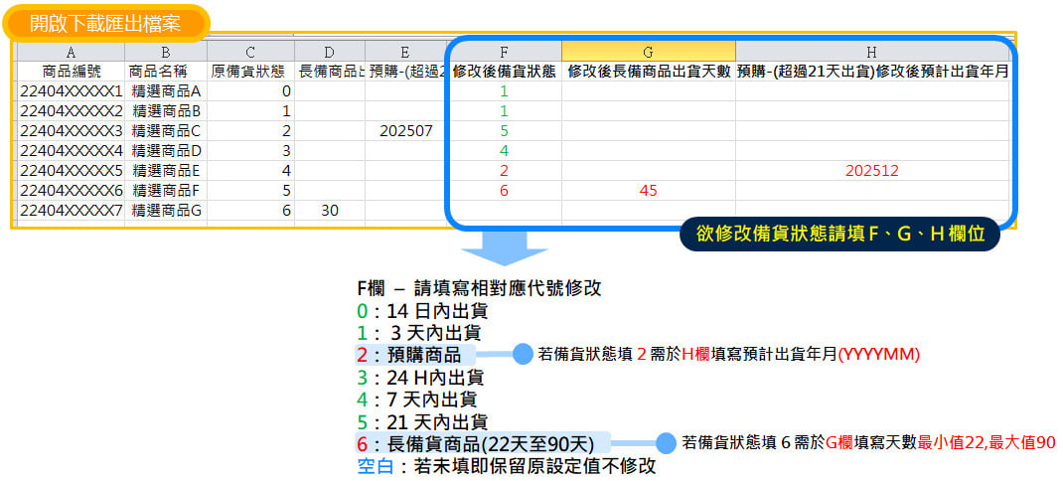Select the column H header
Viewport: 1063px width, 481px height.
871,52
